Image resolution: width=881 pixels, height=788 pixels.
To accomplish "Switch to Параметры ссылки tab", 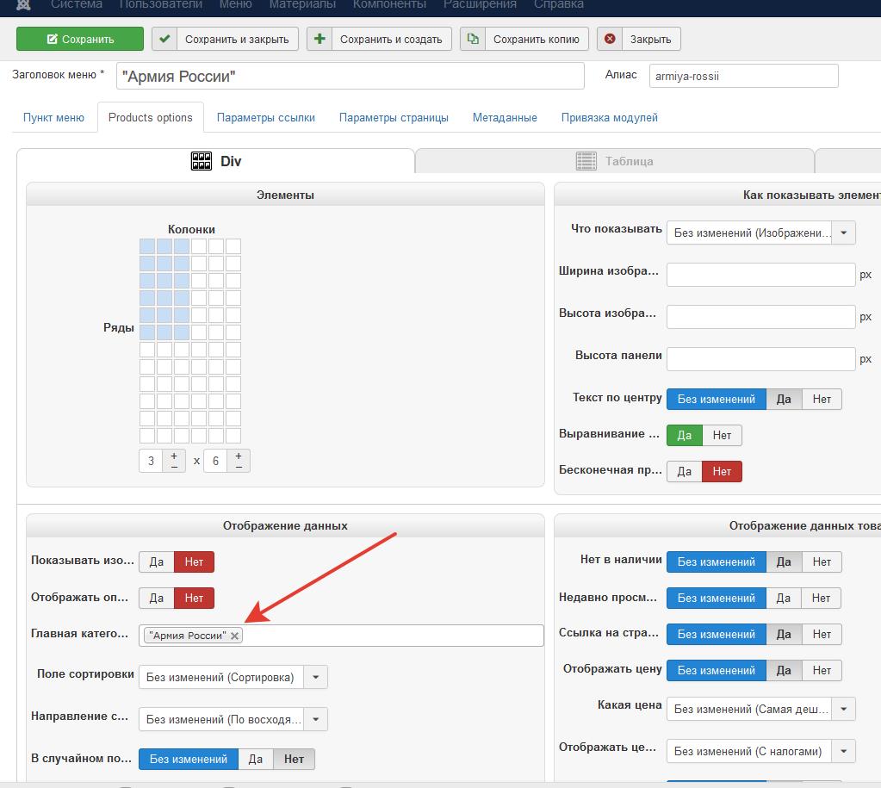I will point(266,117).
